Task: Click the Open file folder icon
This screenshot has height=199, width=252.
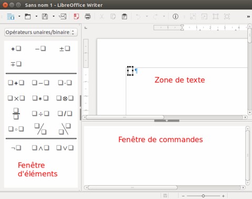Action: [x=28, y=17]
